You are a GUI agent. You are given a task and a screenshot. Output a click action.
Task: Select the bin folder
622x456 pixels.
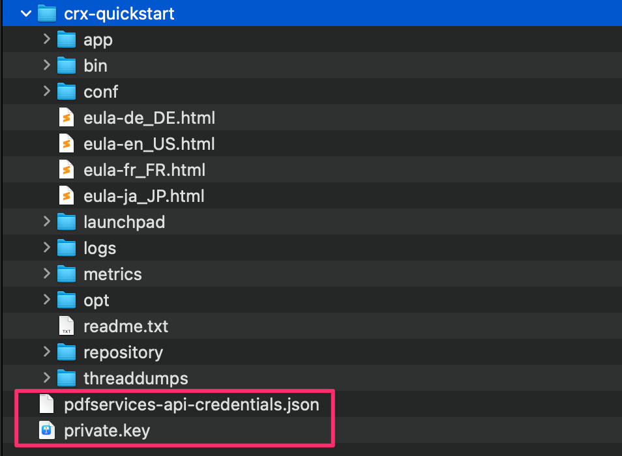coord(95,66)
